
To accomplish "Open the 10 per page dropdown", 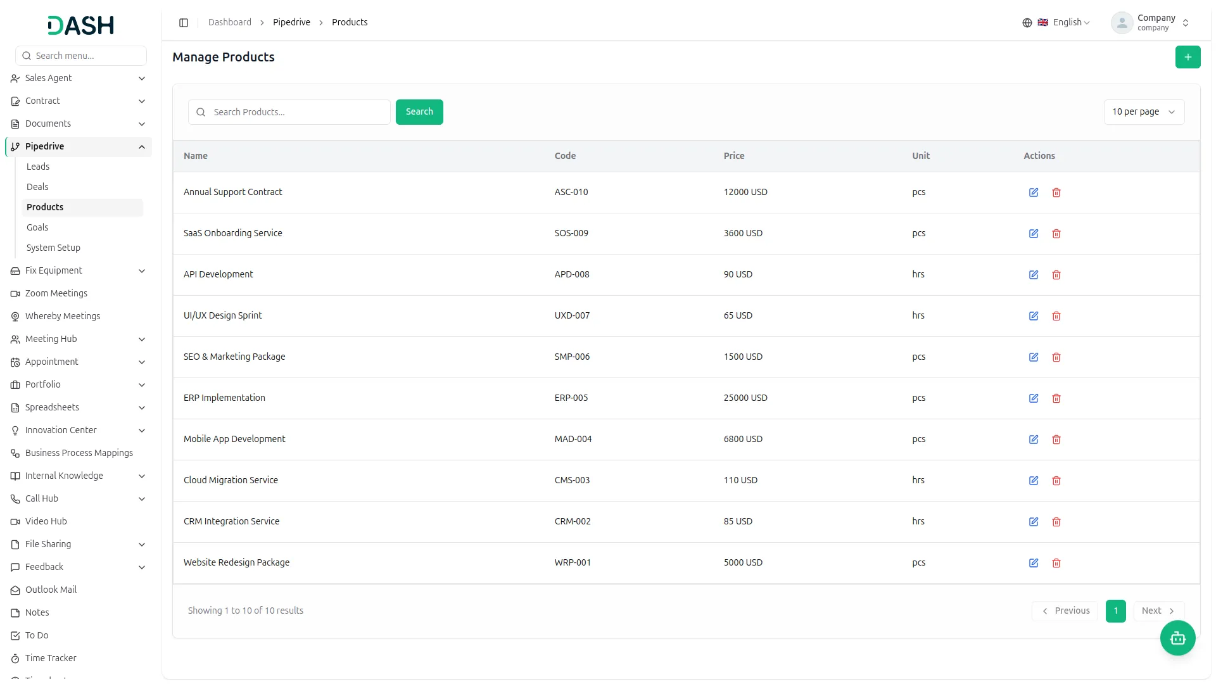I will tap(1144, 112).
